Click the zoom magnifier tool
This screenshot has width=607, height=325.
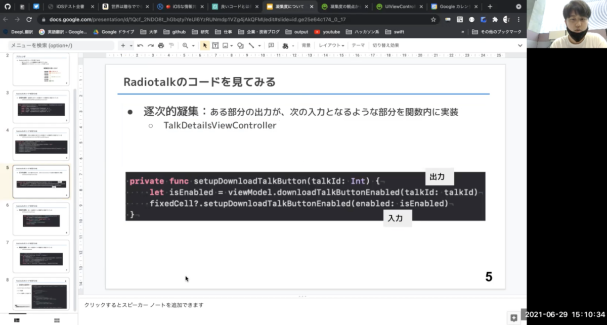coord(185,45)
